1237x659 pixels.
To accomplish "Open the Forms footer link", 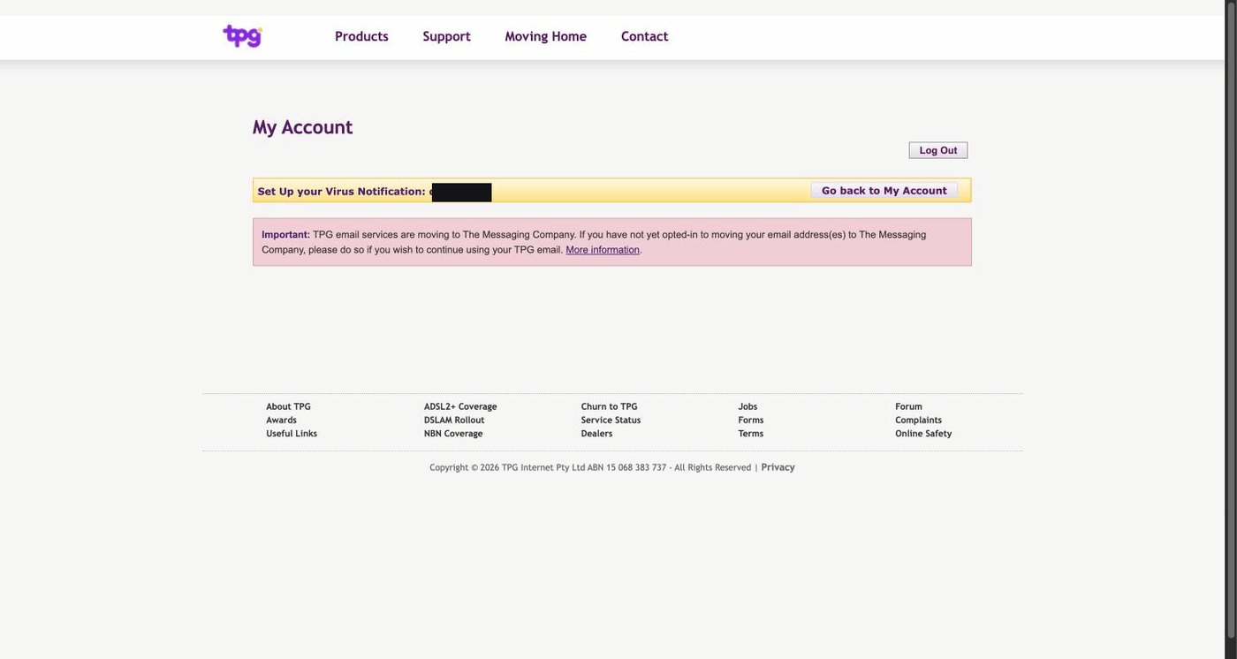I will coord(751,420).
